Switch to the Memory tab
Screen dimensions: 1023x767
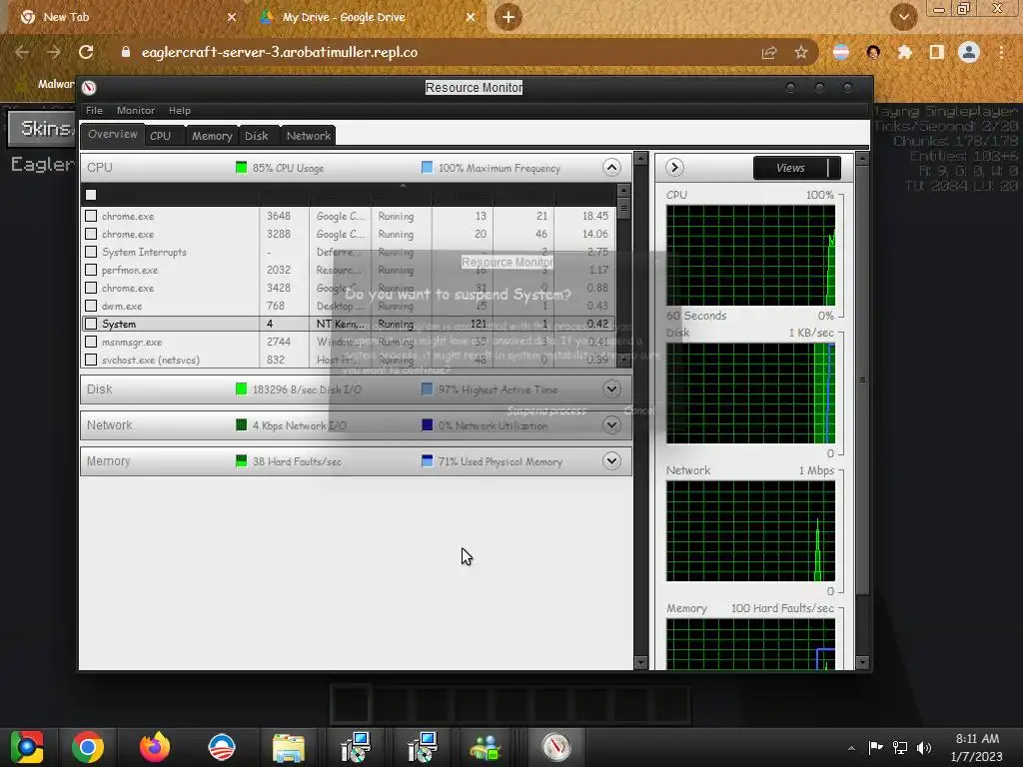[x=212, y=136]
